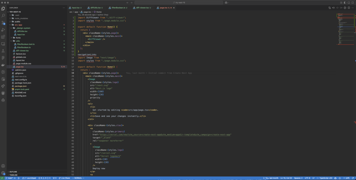Switch to the input.tsx tab
This screenshot has width=356, height=180.
tap(76, 7)
